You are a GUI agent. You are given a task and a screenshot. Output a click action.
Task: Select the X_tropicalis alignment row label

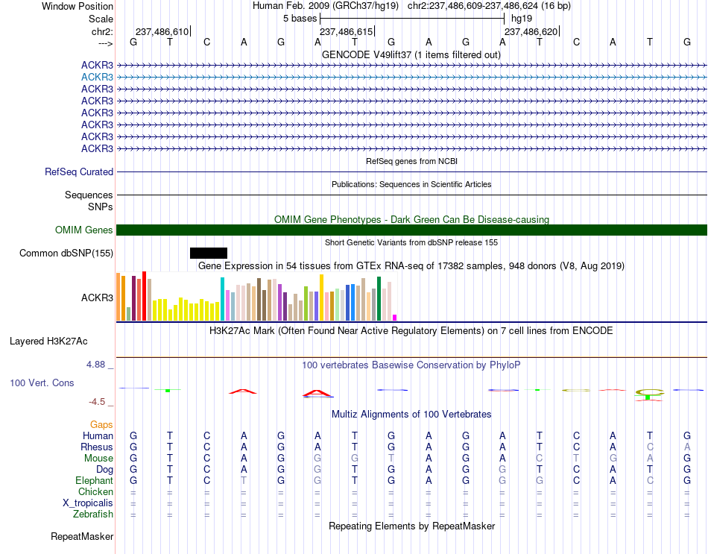click(x=88, y=503)
